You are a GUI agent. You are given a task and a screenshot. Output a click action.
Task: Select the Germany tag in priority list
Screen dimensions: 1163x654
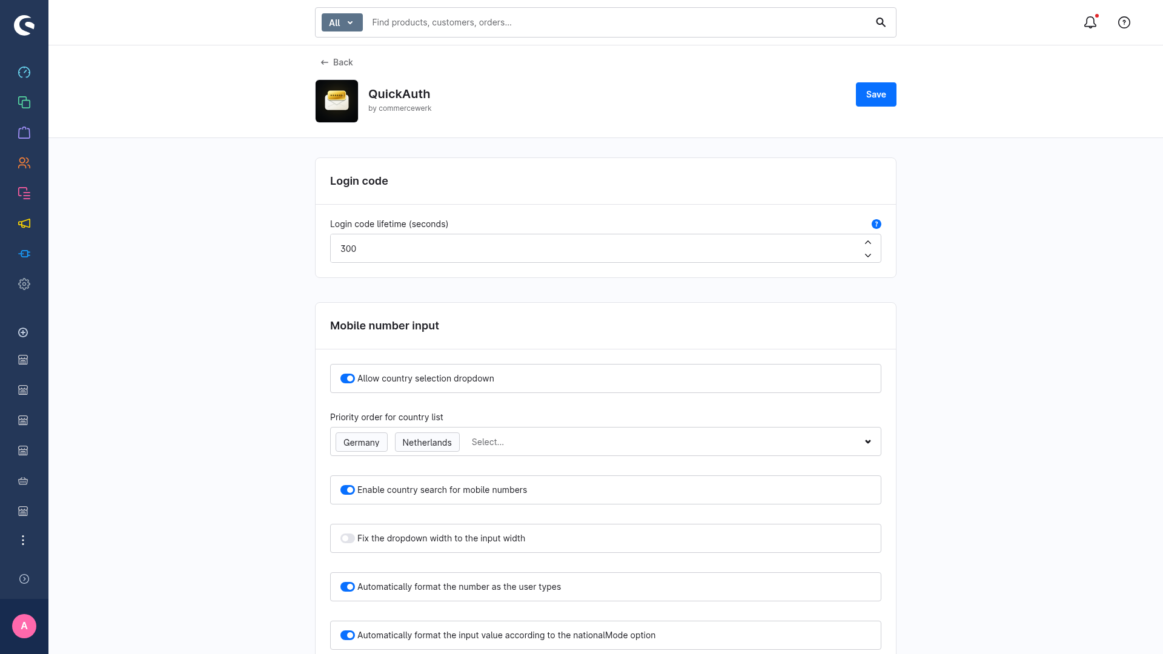click(362, 442)
